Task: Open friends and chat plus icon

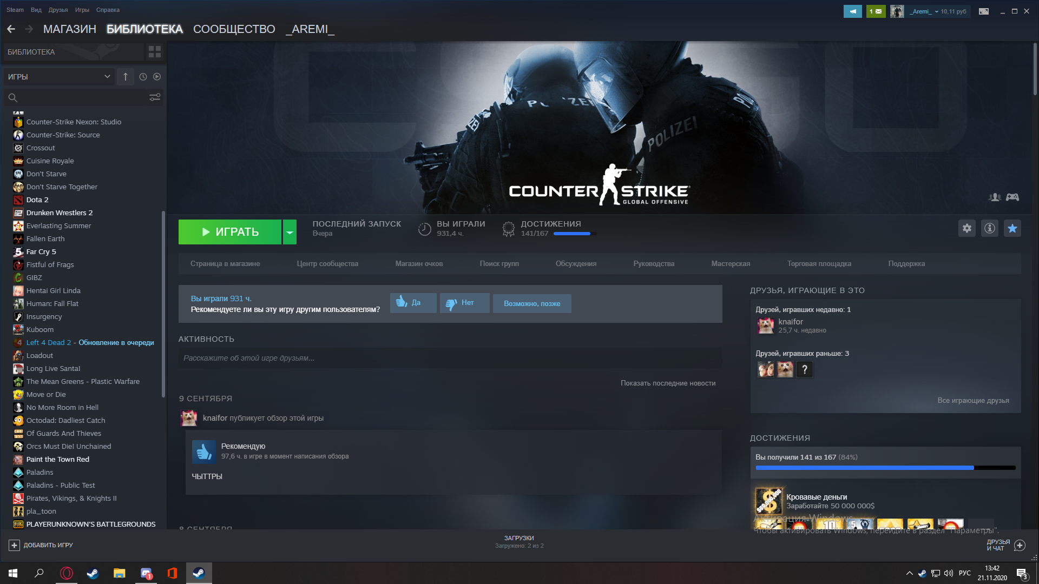Action: 1020,545
